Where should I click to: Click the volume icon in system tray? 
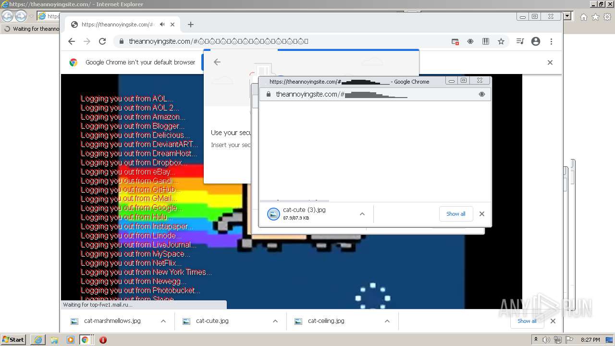(547, 340)
